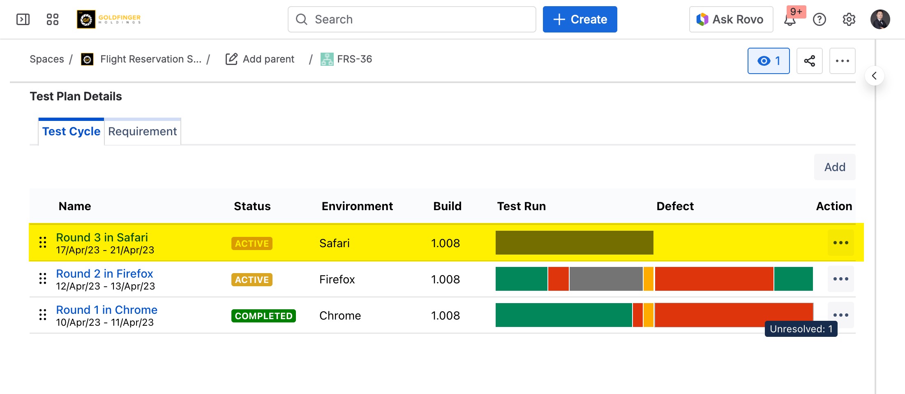The image size is (905, 394).
Task: Toggle the watch eye button
Action: pyautogui.click(x=768, y=61)
